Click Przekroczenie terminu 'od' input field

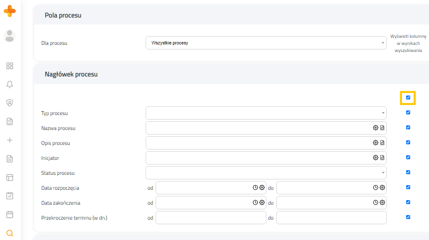pyautogui.click(x=211, y=218)
